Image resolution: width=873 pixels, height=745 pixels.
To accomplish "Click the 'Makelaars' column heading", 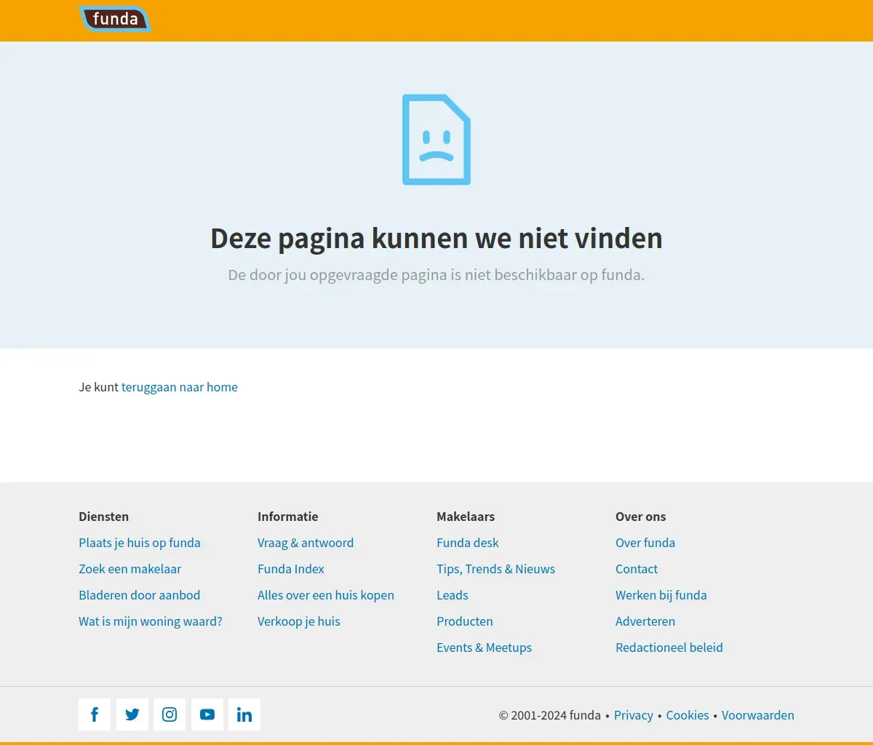I will (466, 517).
